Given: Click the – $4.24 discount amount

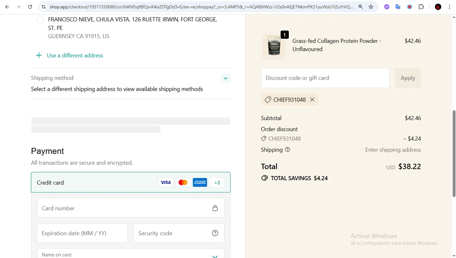Looking at the screenshot, I should click(412, 139).
